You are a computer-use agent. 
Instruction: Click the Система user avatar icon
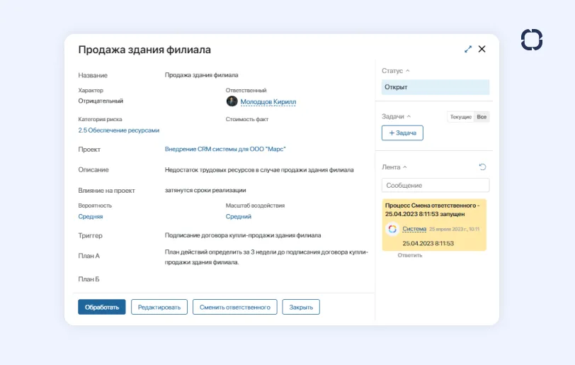coord(392,229)
